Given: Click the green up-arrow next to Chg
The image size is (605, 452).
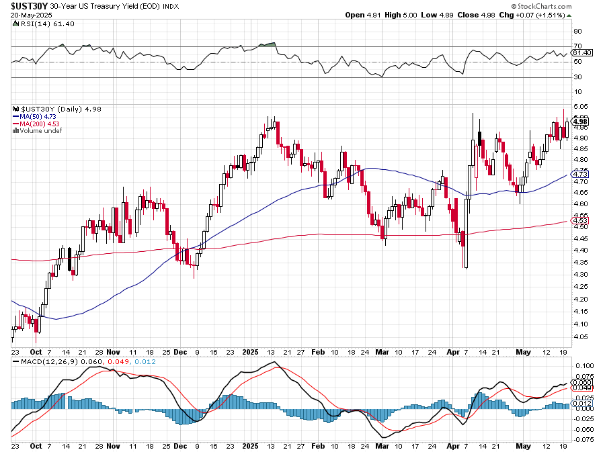Looking at the screenshot, I should pyautogui.click(x=569, y=15).
